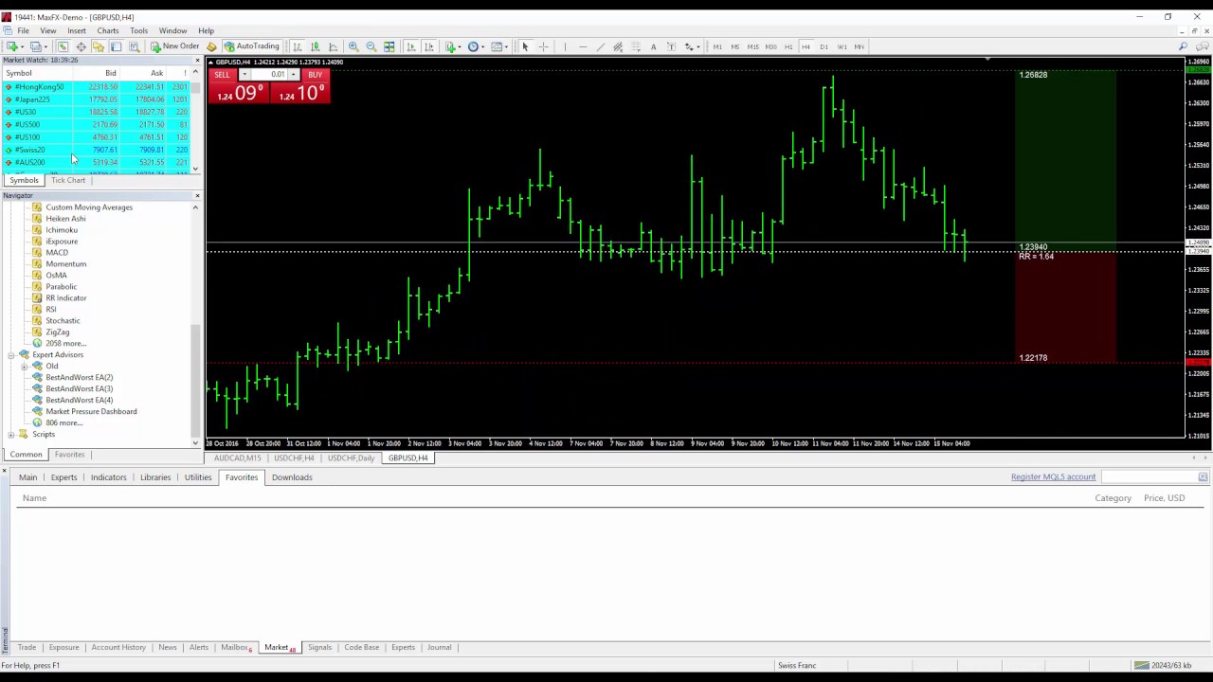Image resolution: width=1213 pixels, height=682 pixels.
Task: Select the equidistant channel tool
Action: tap(618, 46)
